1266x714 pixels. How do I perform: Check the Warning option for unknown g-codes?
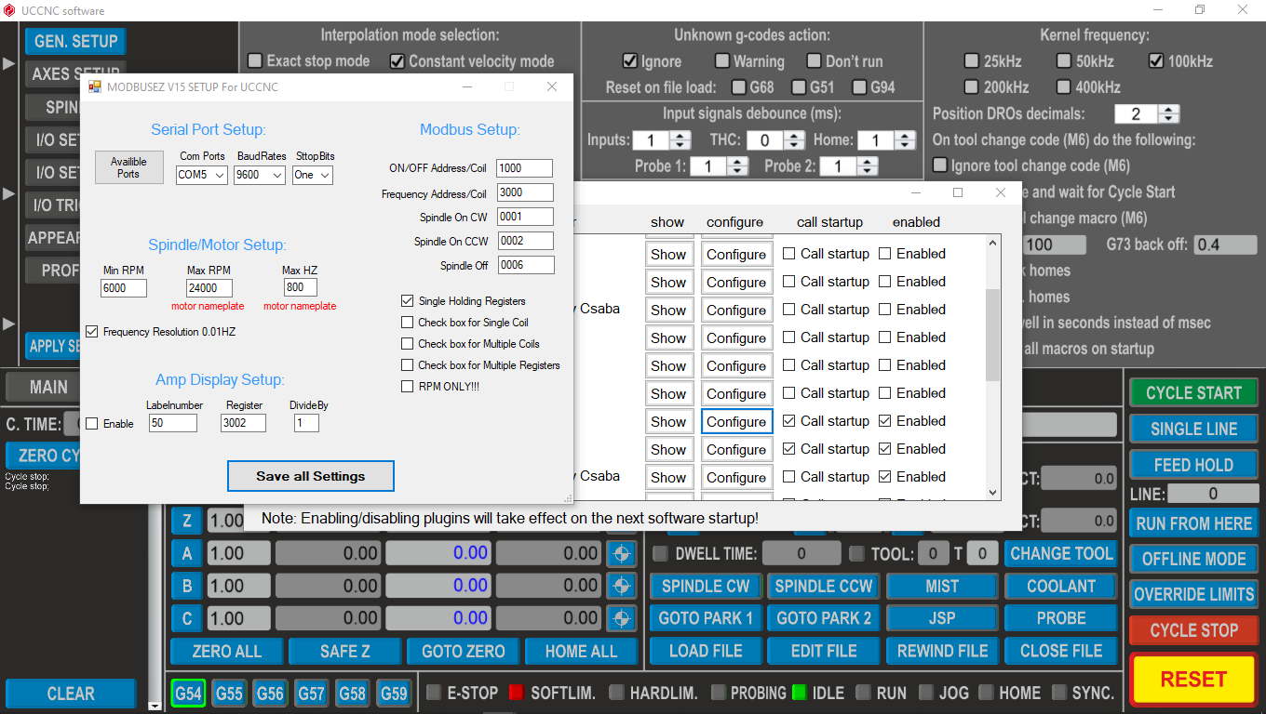coord(722,61)
